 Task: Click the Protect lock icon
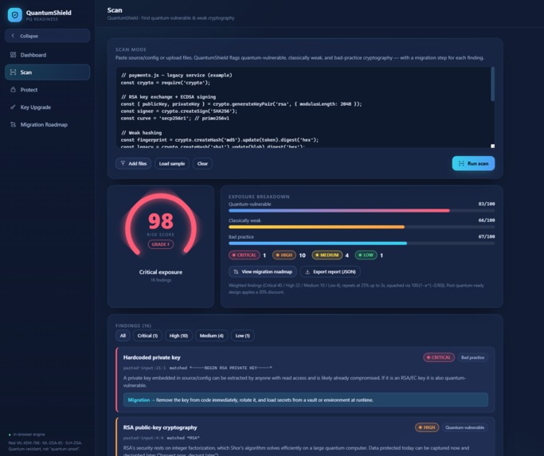(14, 89)
